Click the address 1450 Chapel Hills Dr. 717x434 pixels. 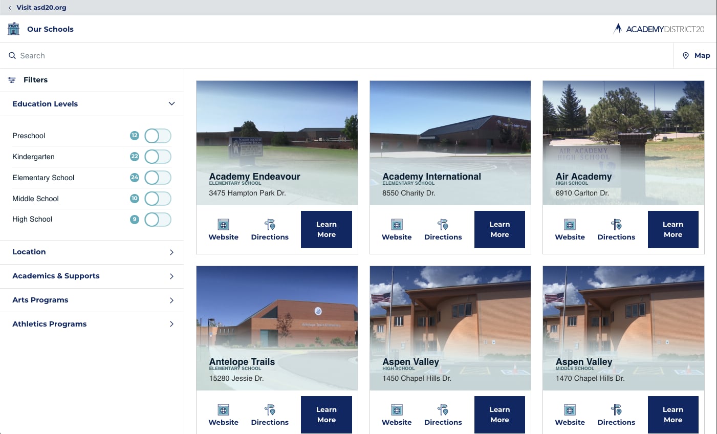[x=417, y=378]
